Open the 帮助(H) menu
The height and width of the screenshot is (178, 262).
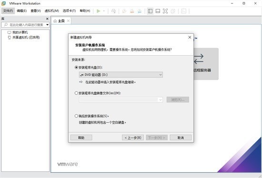pos(85,11)
